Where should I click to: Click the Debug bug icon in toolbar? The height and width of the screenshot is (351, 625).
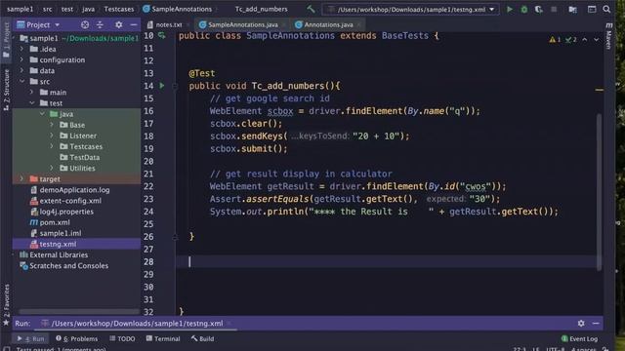524,9
